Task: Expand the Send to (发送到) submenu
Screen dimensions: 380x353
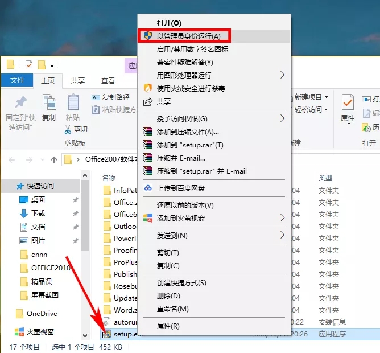Action: tap(214, 235)
